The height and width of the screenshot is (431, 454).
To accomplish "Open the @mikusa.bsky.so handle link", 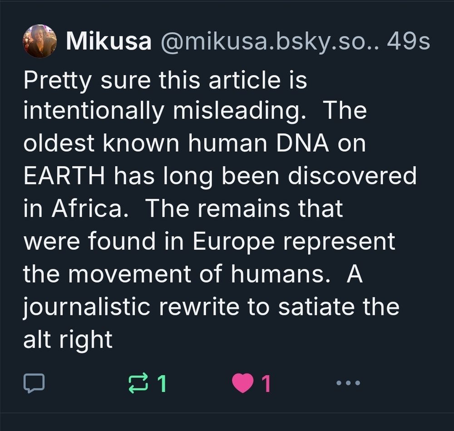I will pyautogui.click(x=268, y=42).
